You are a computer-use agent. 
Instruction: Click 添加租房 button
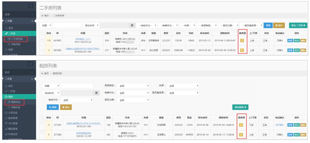(x=240, y=107)
